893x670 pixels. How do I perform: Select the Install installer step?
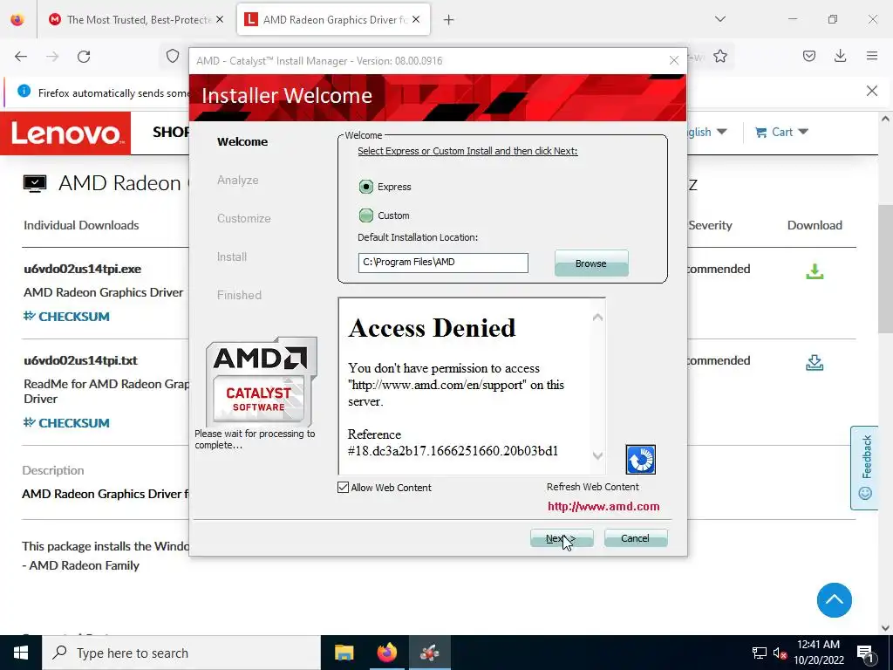pyautogui.click(x=232, y=257)
